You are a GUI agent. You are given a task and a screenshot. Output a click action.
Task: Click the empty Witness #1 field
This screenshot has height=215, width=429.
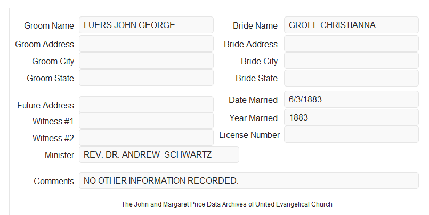pos(146,121)
